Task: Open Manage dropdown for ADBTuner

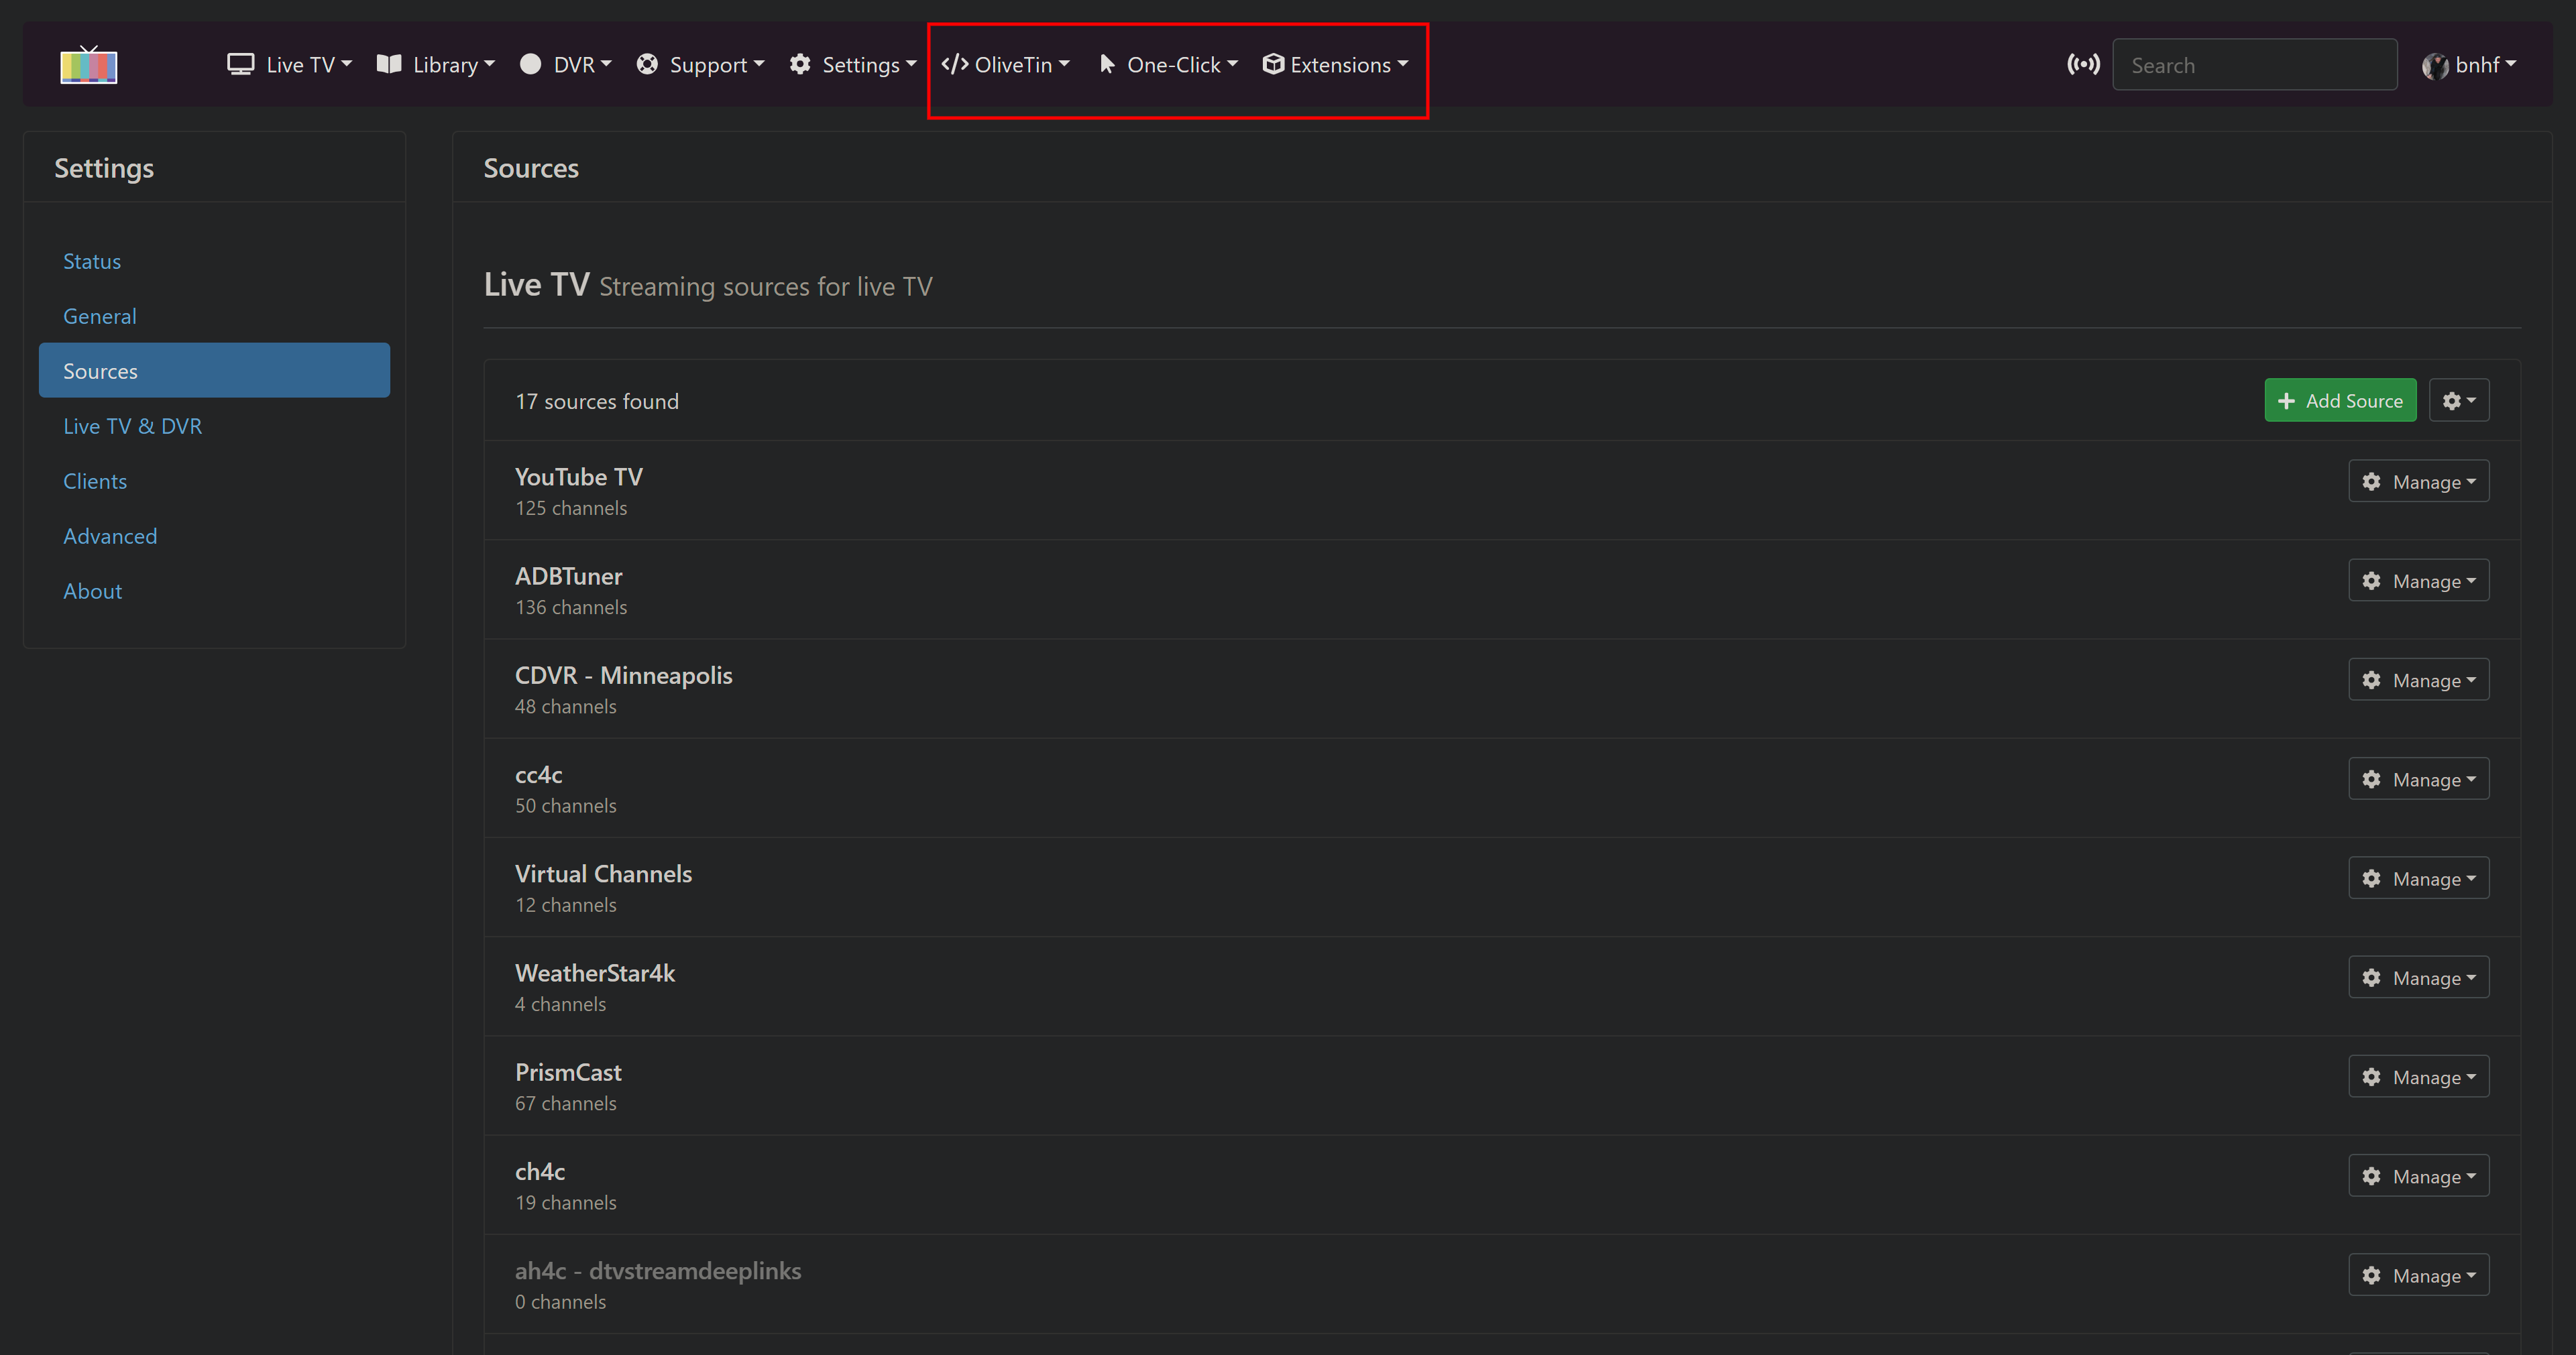Action: 2418,581
